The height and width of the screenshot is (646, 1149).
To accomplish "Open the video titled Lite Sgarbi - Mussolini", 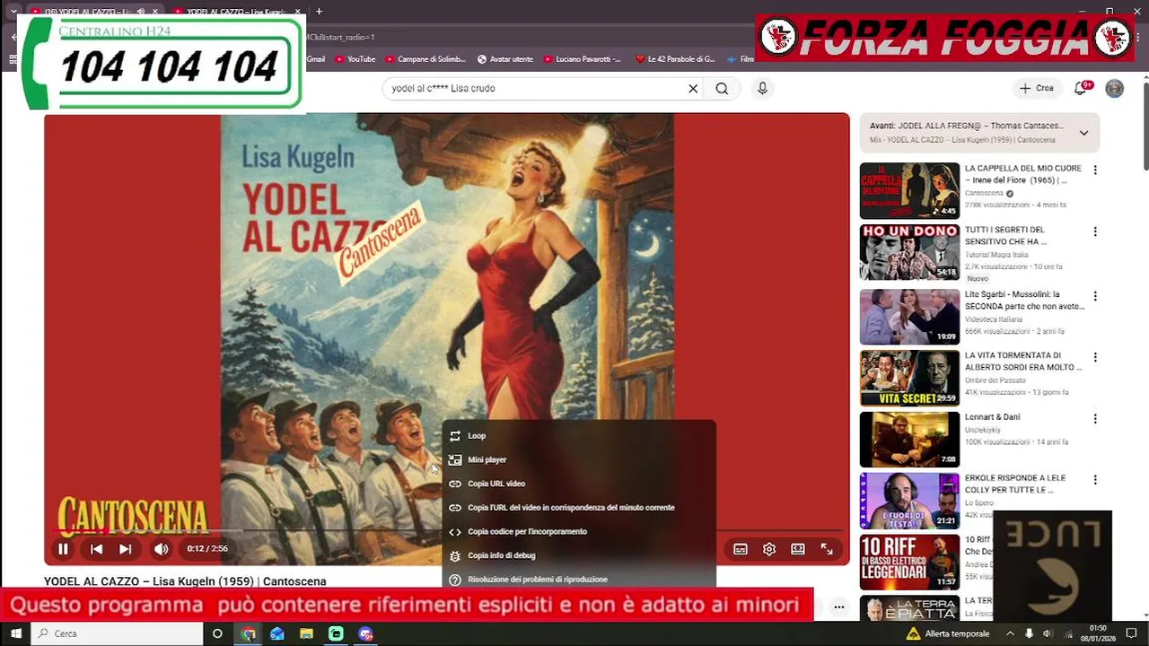I will [x=1023, y=300].
